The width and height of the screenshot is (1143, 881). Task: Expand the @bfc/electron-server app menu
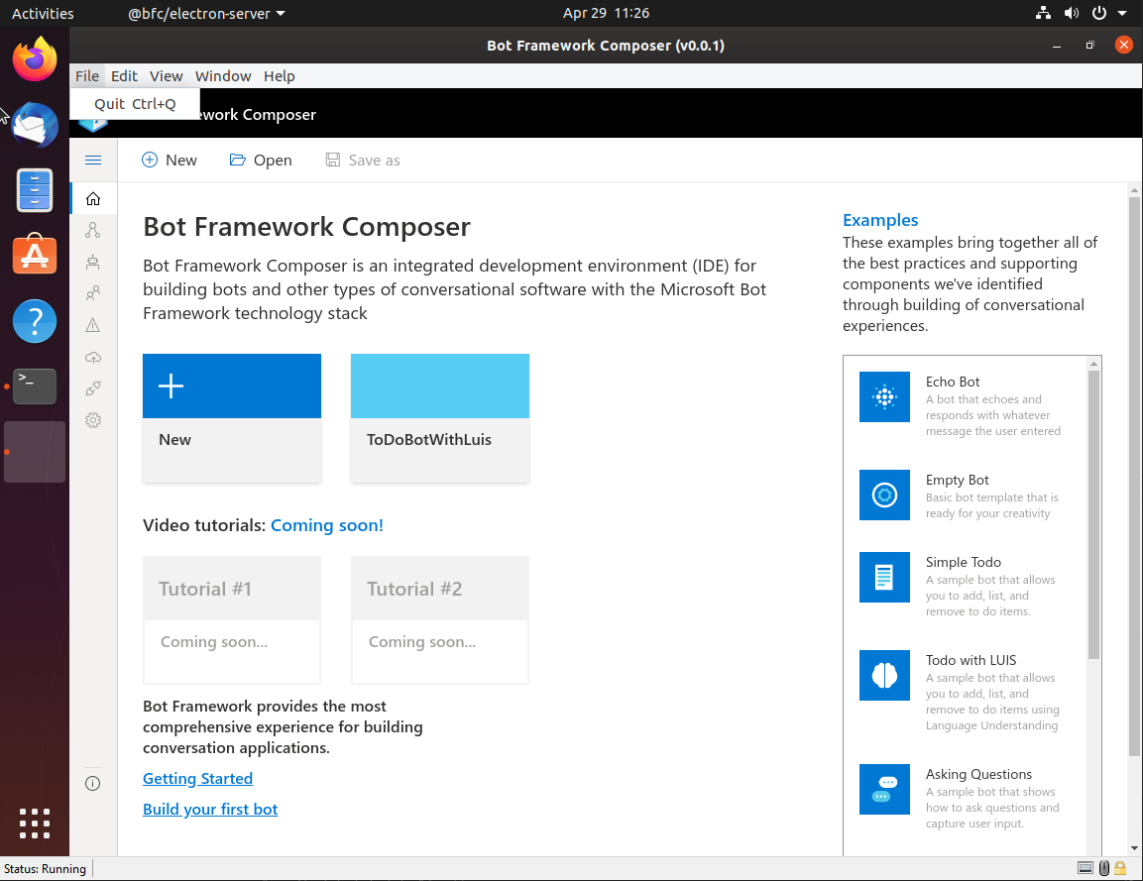tap(206, 13)
